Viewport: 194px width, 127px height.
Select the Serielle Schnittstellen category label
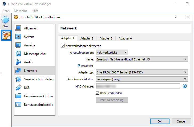point(39,79)
